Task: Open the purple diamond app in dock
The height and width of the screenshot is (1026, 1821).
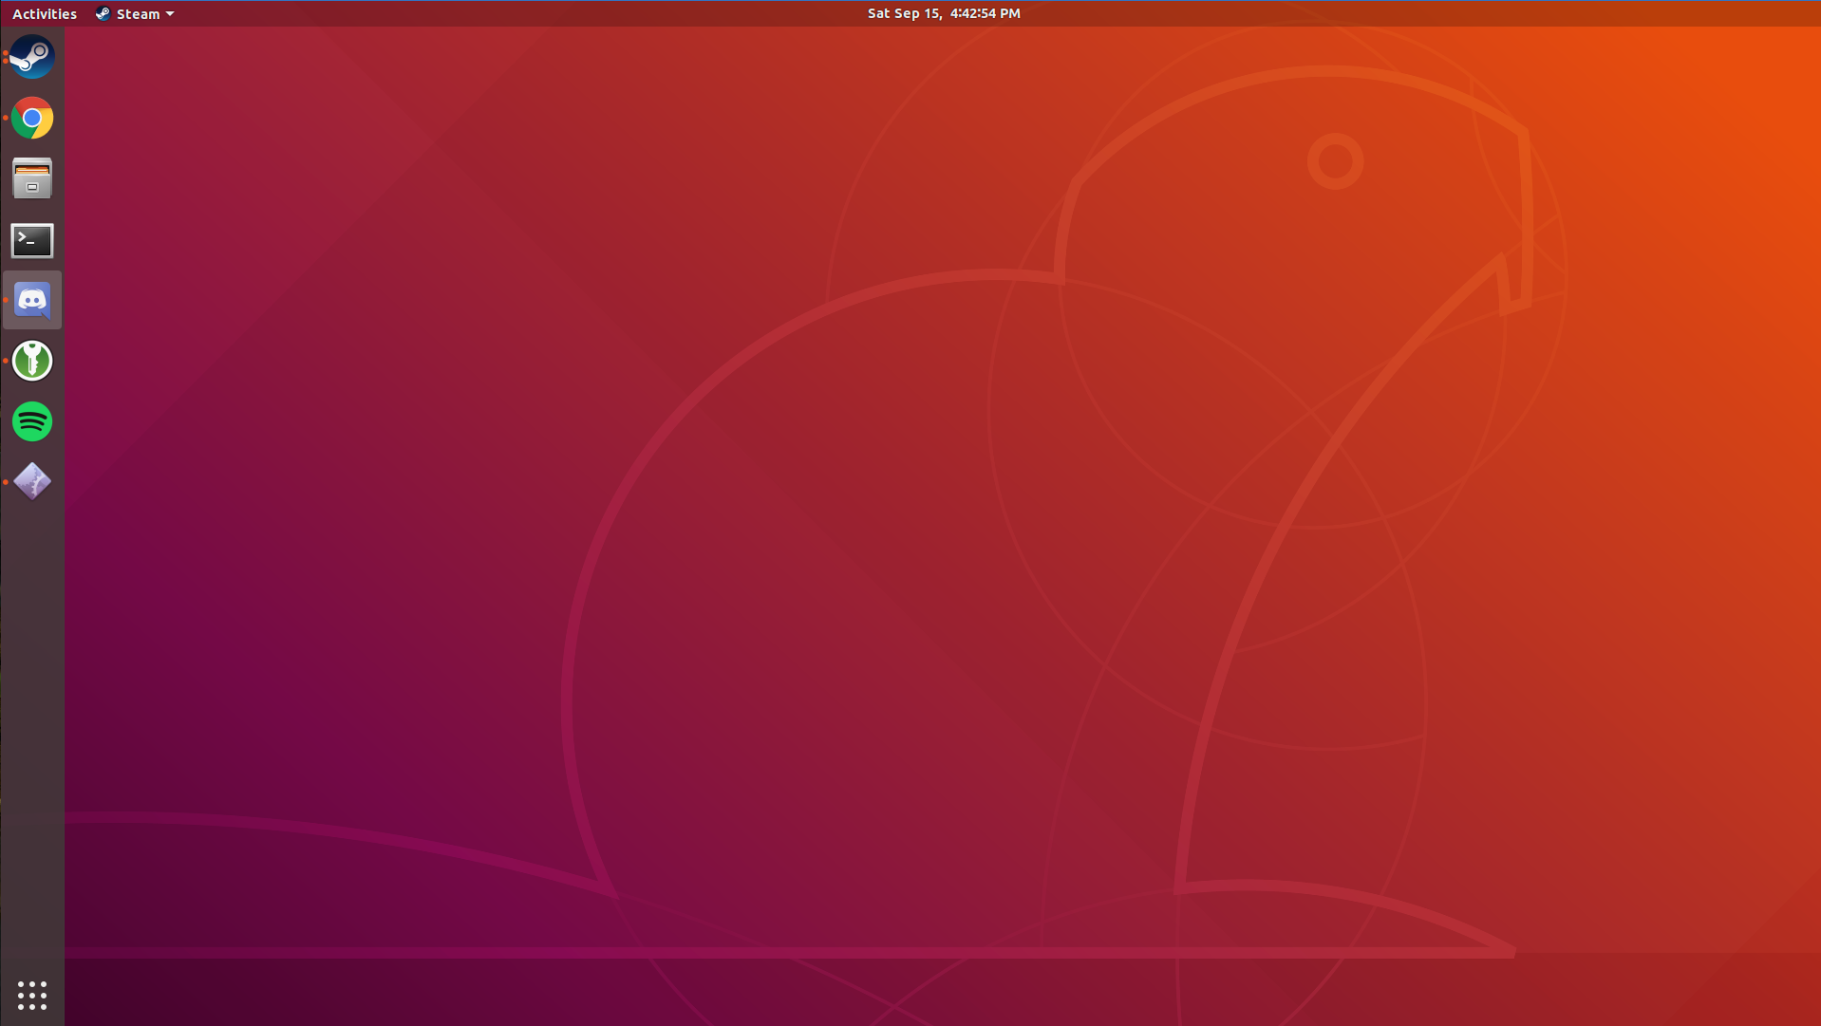Action: tap(32, 482)
